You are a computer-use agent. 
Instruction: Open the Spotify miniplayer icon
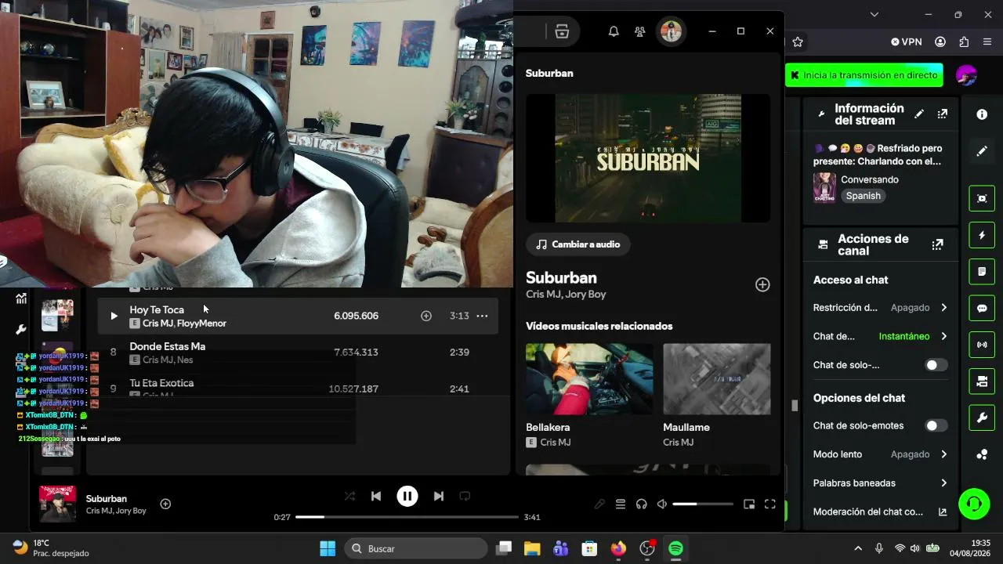point(749,504)
